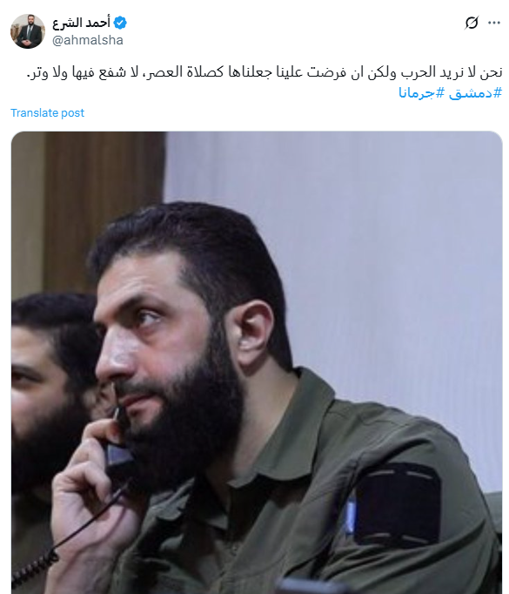
Task: Click the telephone handset in the photo
Action: click(x=118, y=449)
